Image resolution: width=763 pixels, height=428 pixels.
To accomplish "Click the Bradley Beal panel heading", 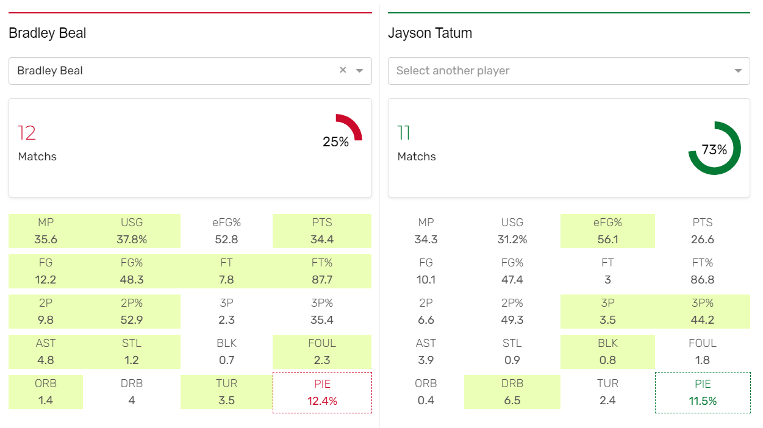I will [48, 33].
